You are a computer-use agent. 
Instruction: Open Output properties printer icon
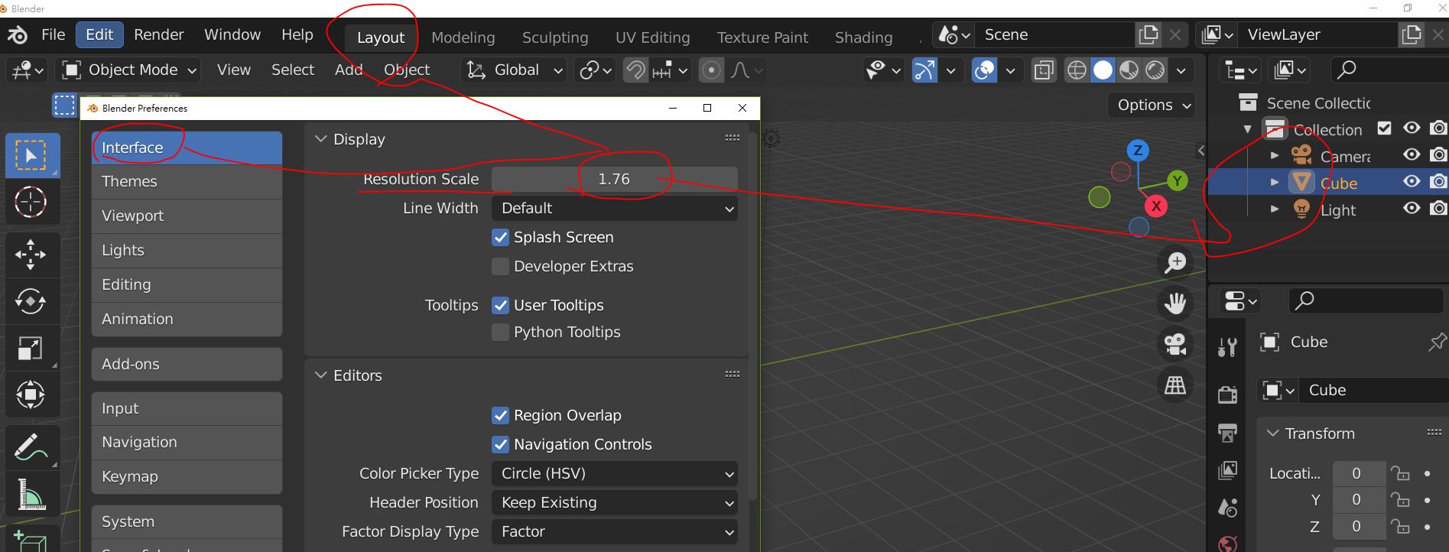coord(1227,433)
